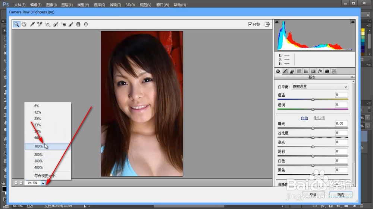Click the 阴影 shadows slider handle
Viewport: 373px width, 209px height.
(313, 156)
